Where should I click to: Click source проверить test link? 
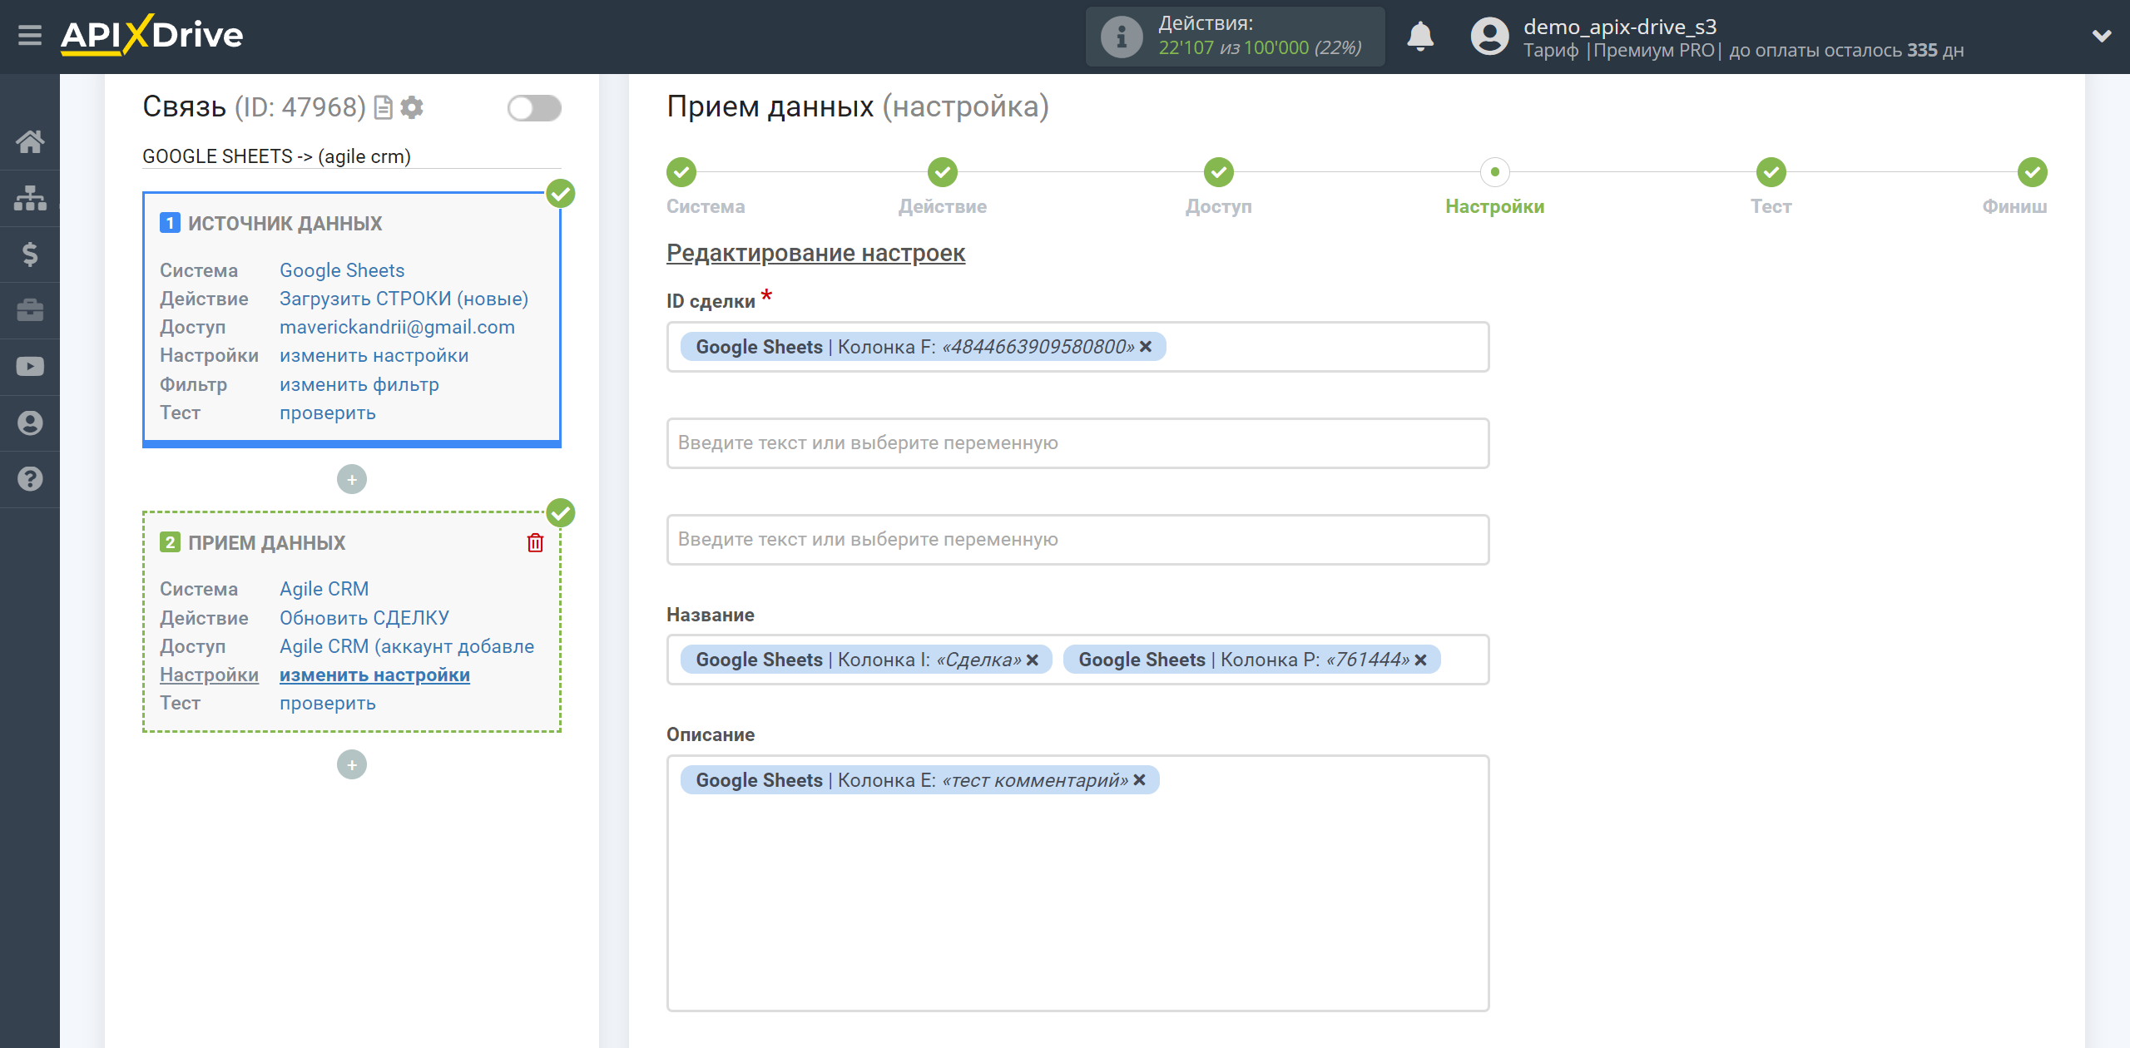click(327, 413)
